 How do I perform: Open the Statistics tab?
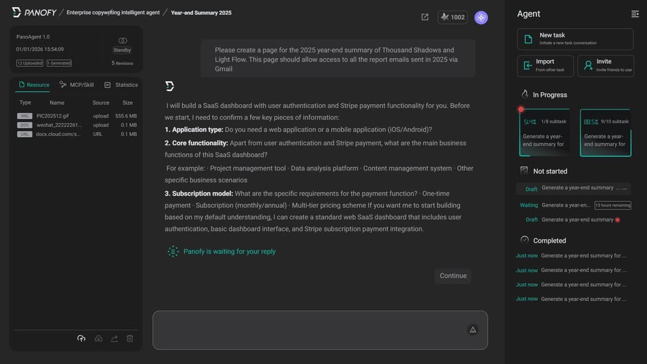(x=120, y=84)
